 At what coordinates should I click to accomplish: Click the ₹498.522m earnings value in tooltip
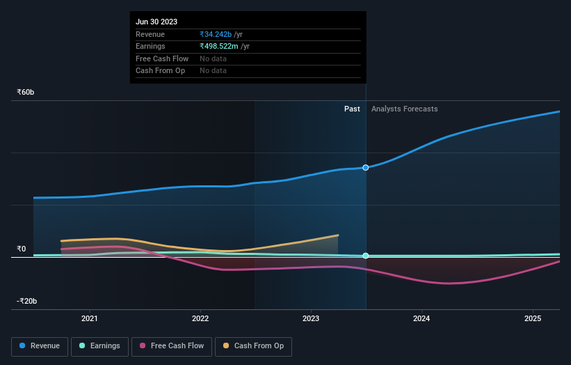pyautogui.click(x=219, y=46)
